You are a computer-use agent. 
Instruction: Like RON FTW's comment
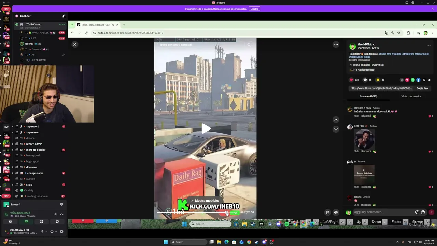pos(429,152)
